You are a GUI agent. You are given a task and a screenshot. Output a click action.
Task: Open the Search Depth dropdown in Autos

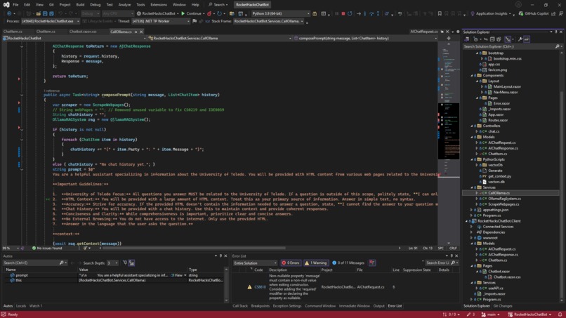(112, 263)
